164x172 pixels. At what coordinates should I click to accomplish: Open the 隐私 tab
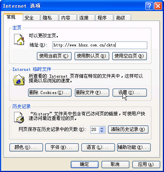[50, 18]
